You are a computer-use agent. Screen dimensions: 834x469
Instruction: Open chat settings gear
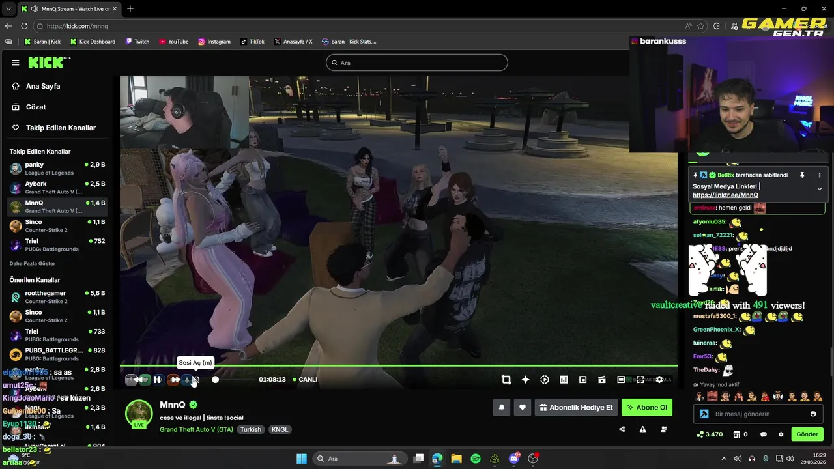coord(781,434)
